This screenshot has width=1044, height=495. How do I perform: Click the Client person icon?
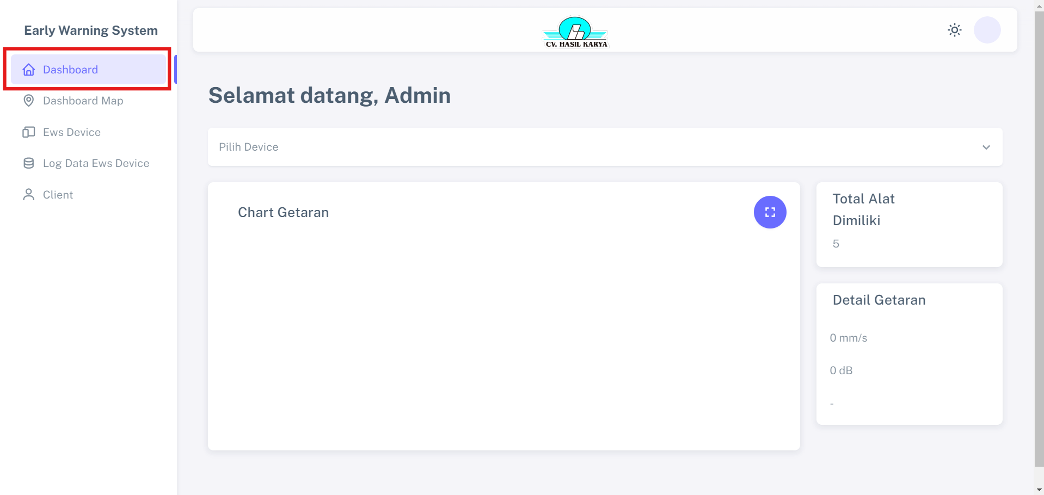29,195
